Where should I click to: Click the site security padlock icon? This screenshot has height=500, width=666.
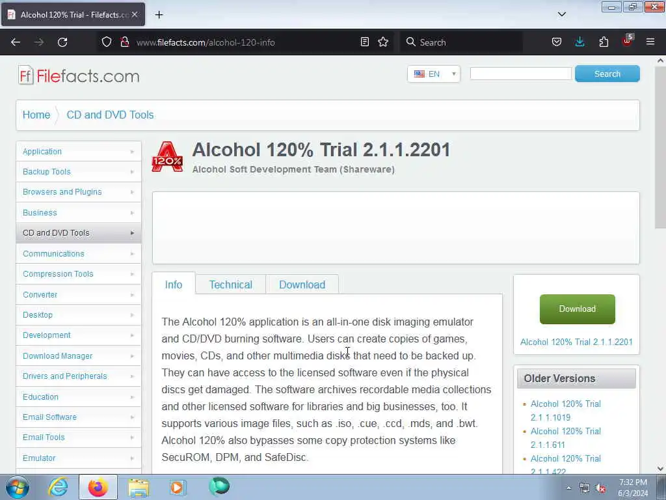(x=125, y=42)
